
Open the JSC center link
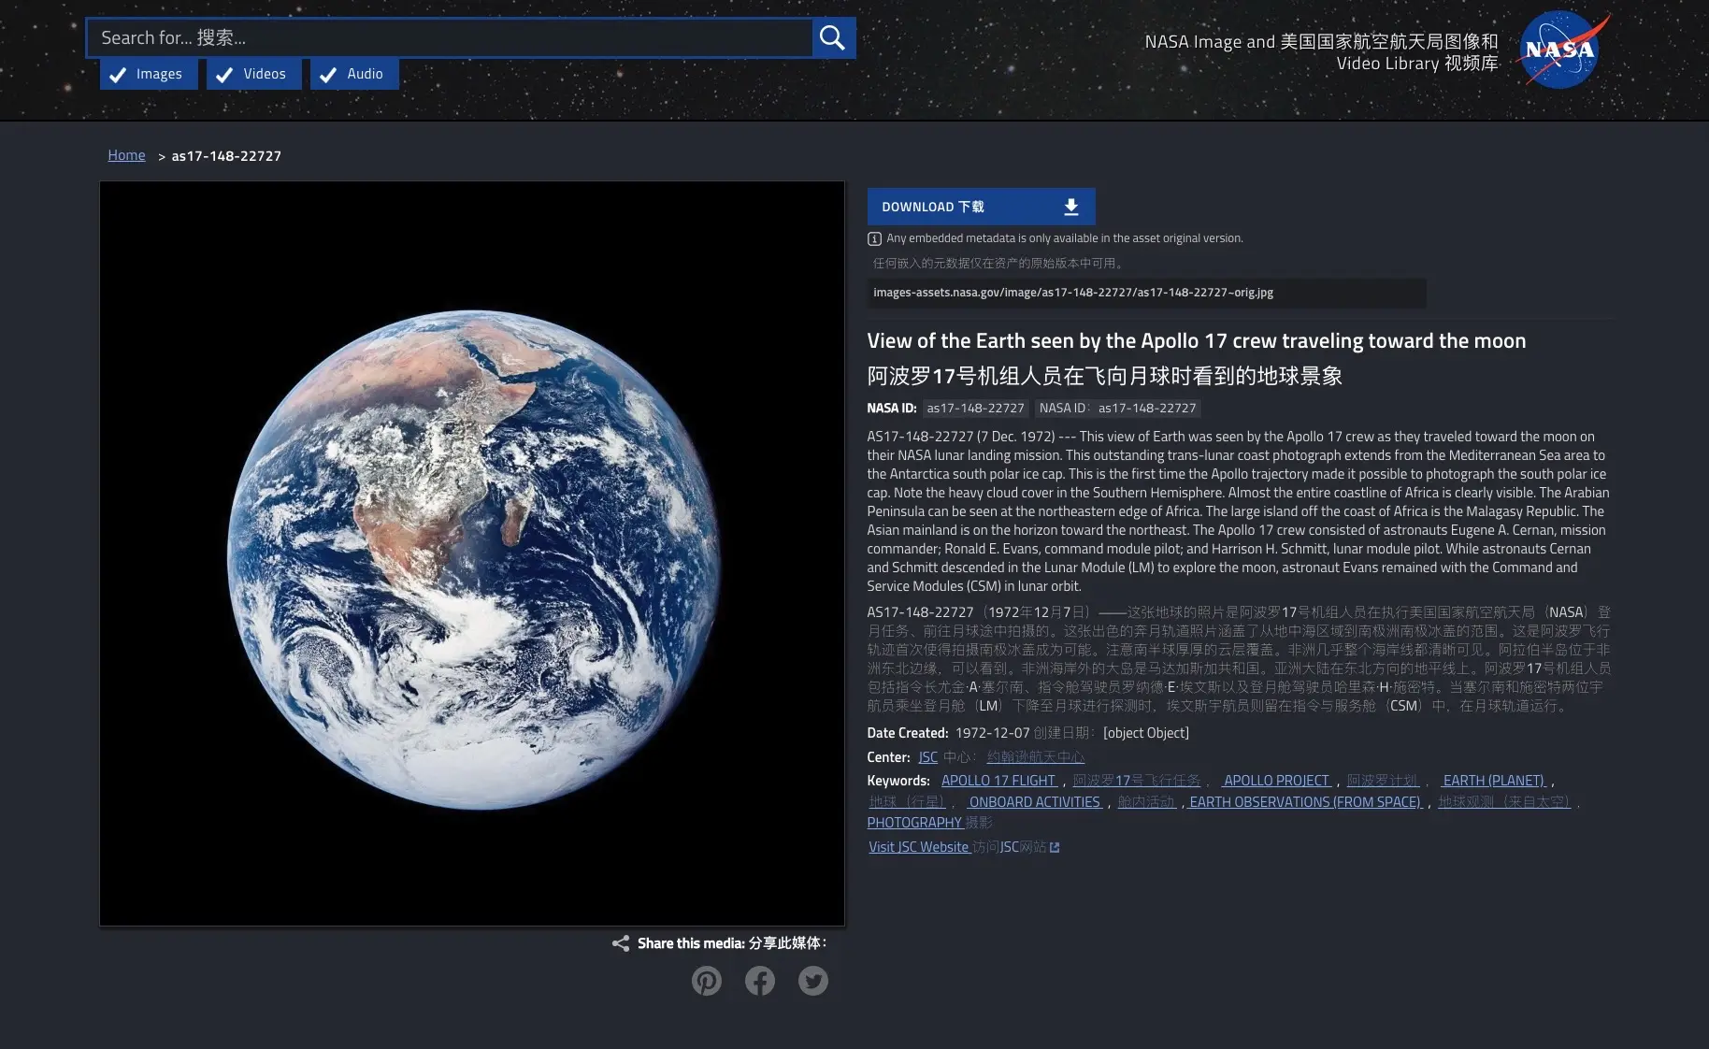(x=927, y=757)
